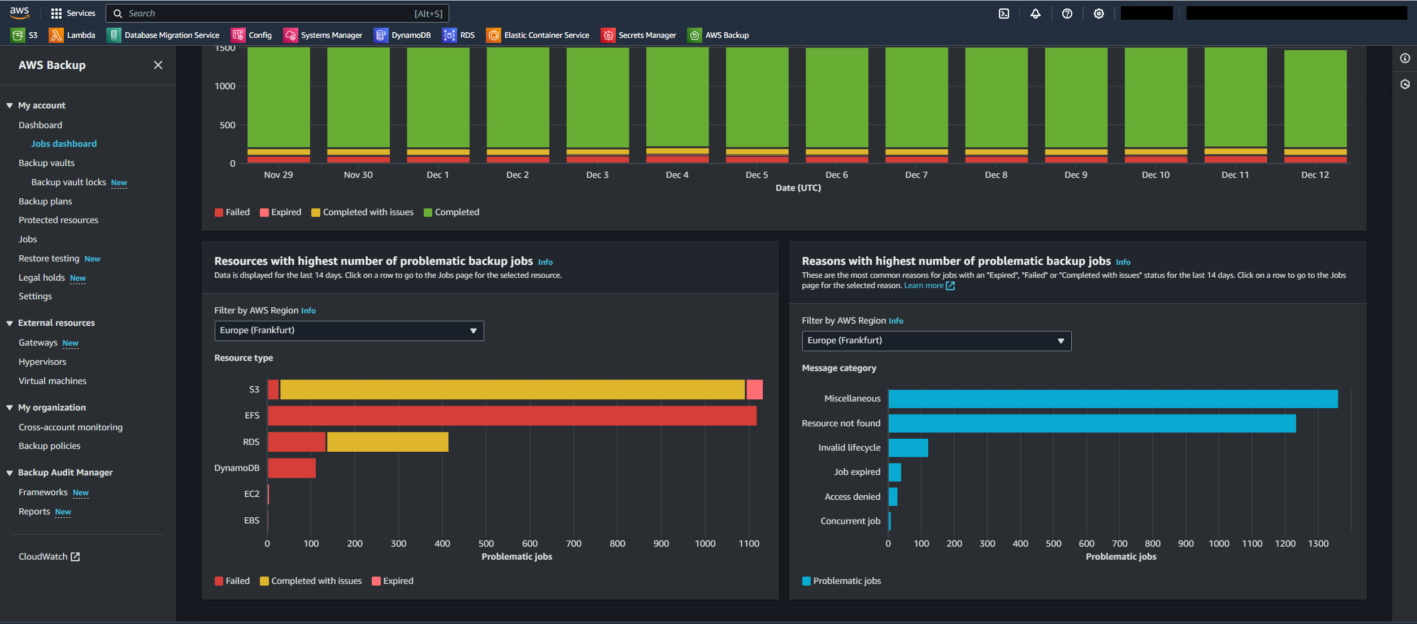Screen dimensions: 1417x624
Task: Toggle the Failed legend in Resources chart
Action: pos(232,581)
